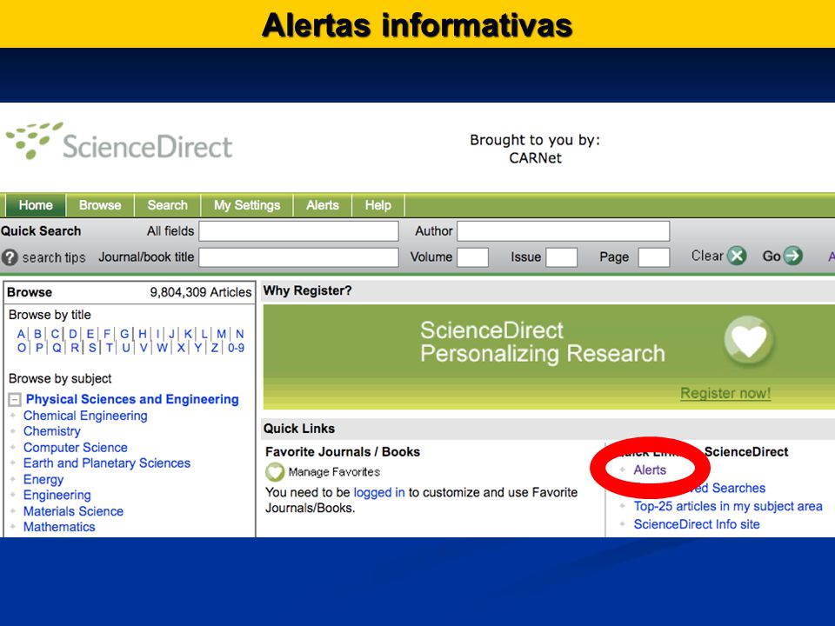The width and height of the screenshot is (835, 626).
Task: Open the ScienceDirect Info site link
Action: (x=697, y=524)
